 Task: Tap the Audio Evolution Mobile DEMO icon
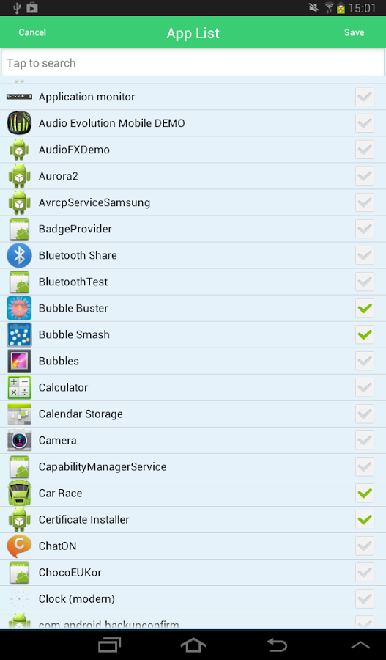click(19, 123)
